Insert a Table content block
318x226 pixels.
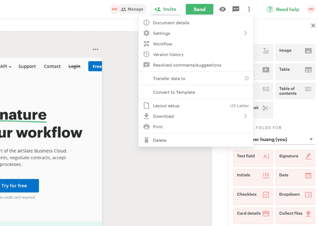tap(295, 72)
